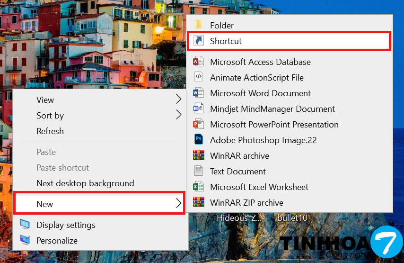
Task: Click the PowerPoint Presentation icon
Action: (198, 125)
